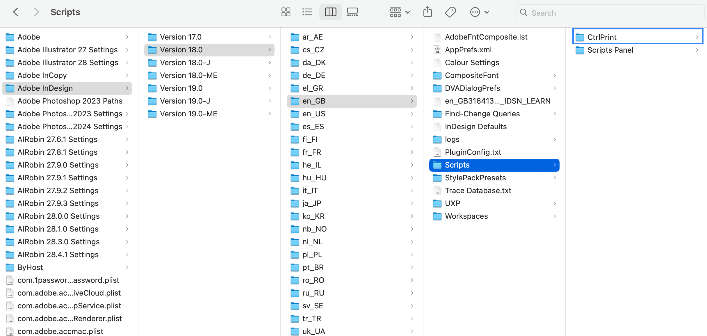Viewport: 707px width, 336px height.
Task: Expand the Scripts Panel chevron
Action: click(x=697, y=50)
